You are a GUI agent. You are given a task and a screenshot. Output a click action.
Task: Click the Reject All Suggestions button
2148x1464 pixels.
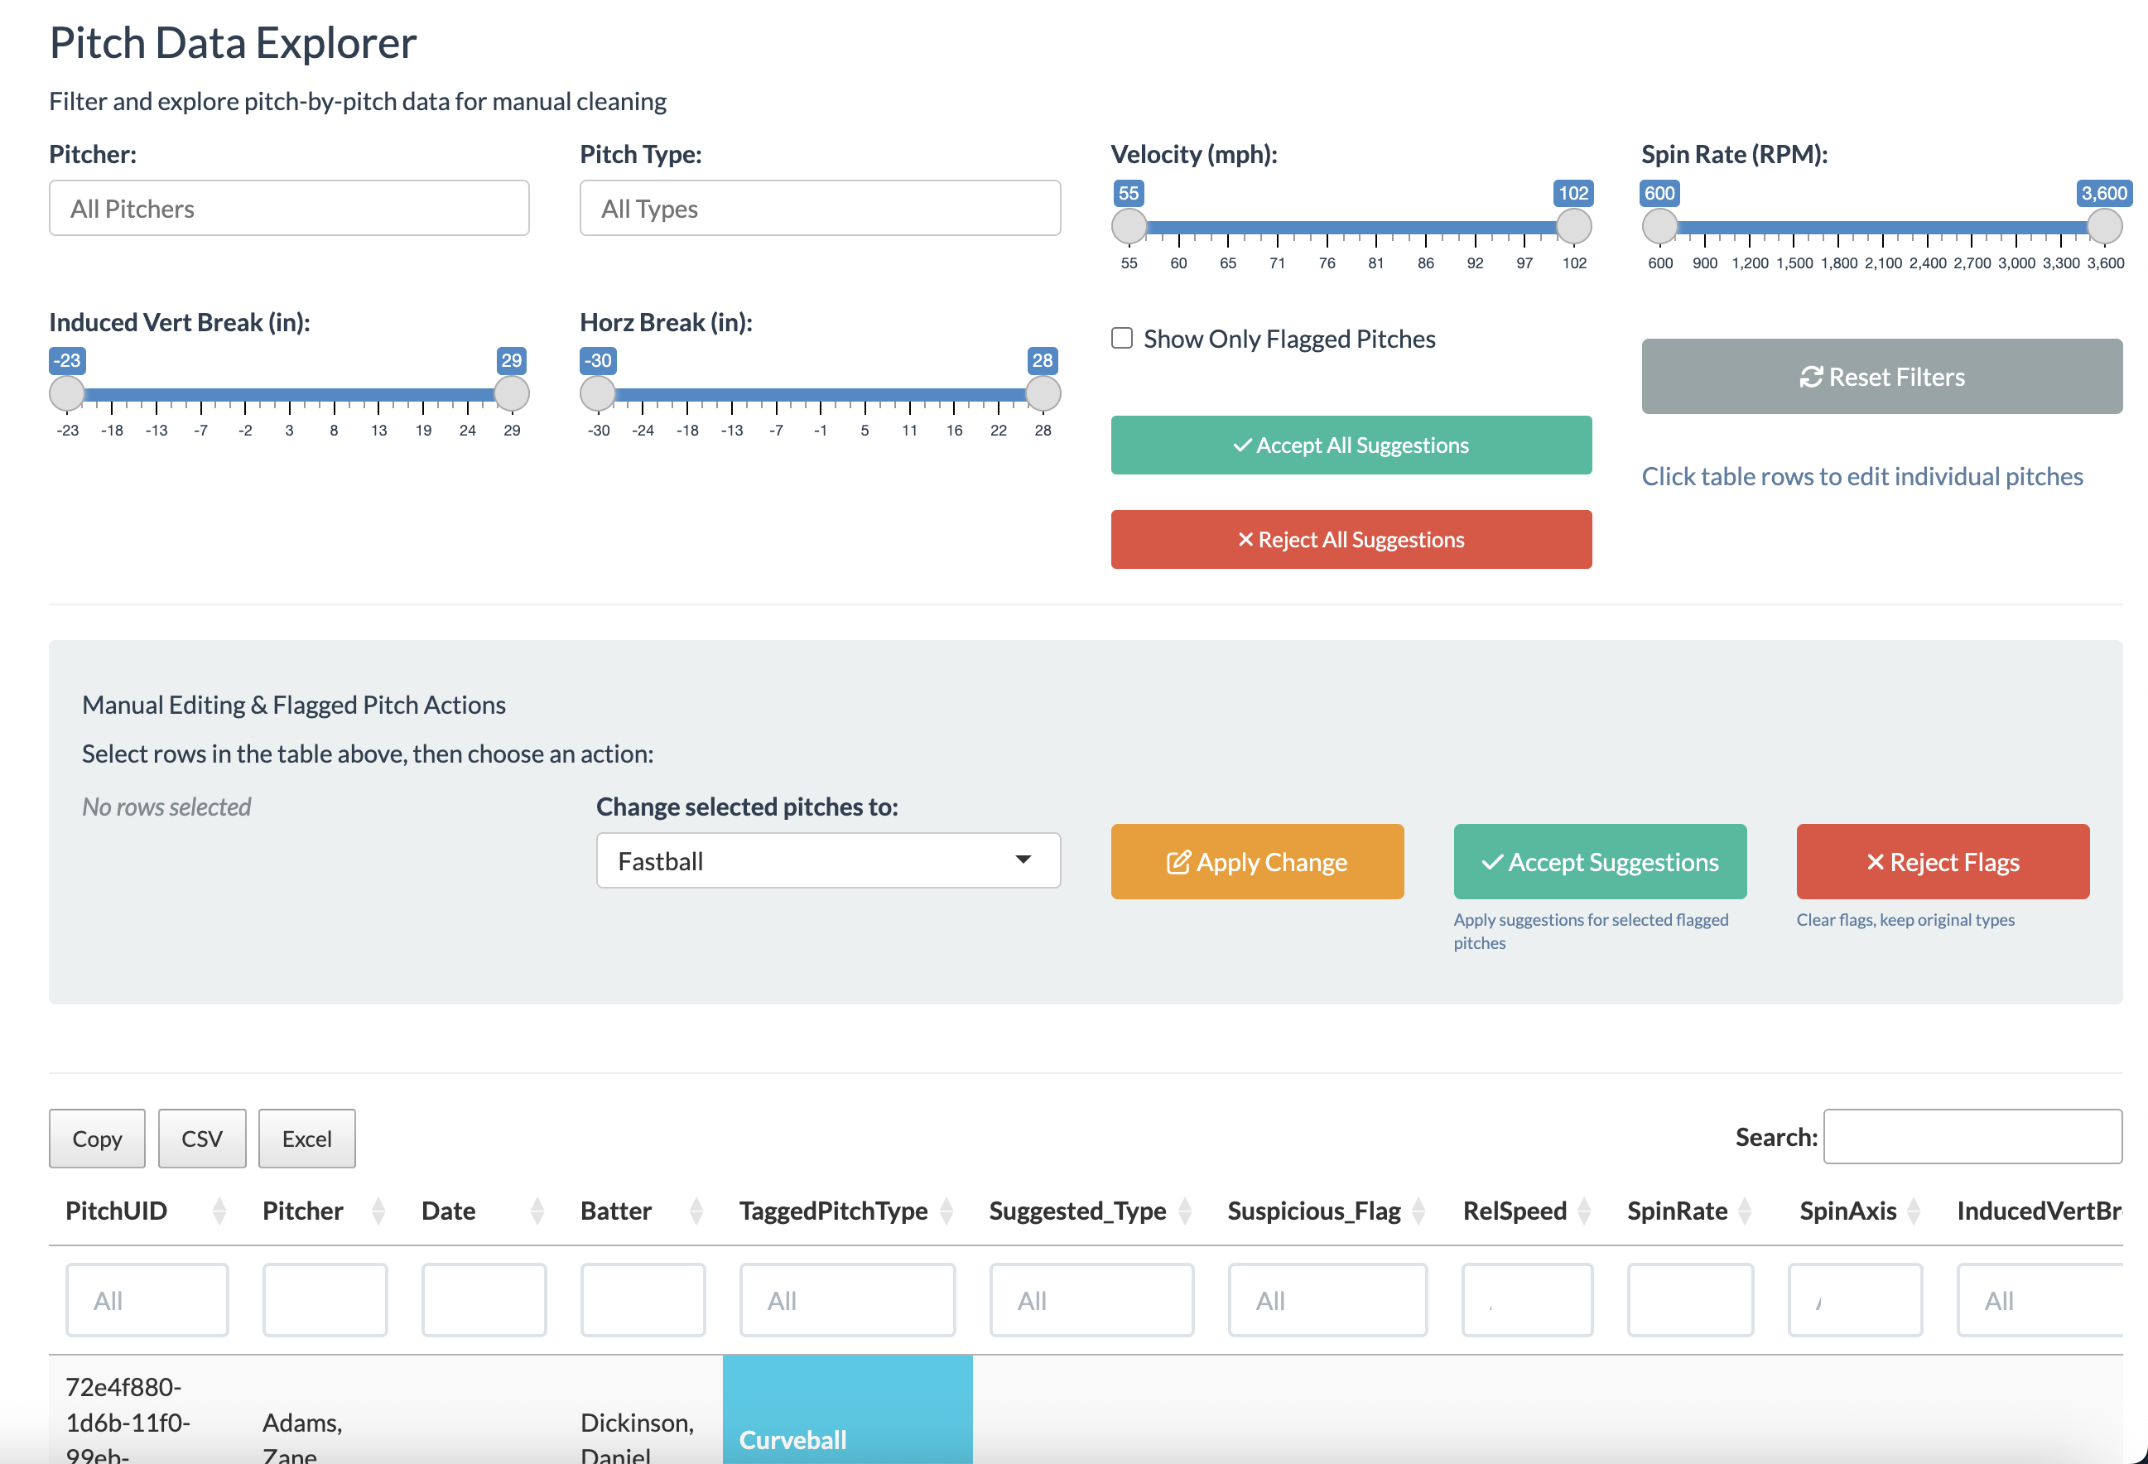1351,539
